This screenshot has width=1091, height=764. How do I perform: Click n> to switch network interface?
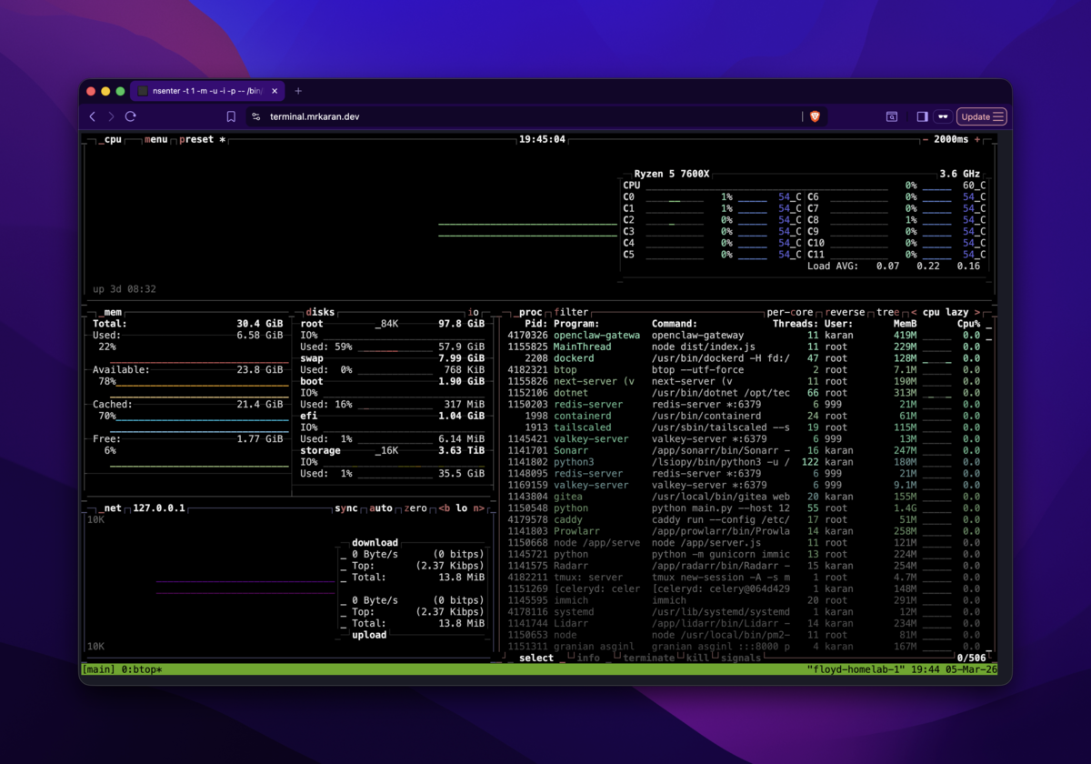pyautogui.click(x=479, y=508)
